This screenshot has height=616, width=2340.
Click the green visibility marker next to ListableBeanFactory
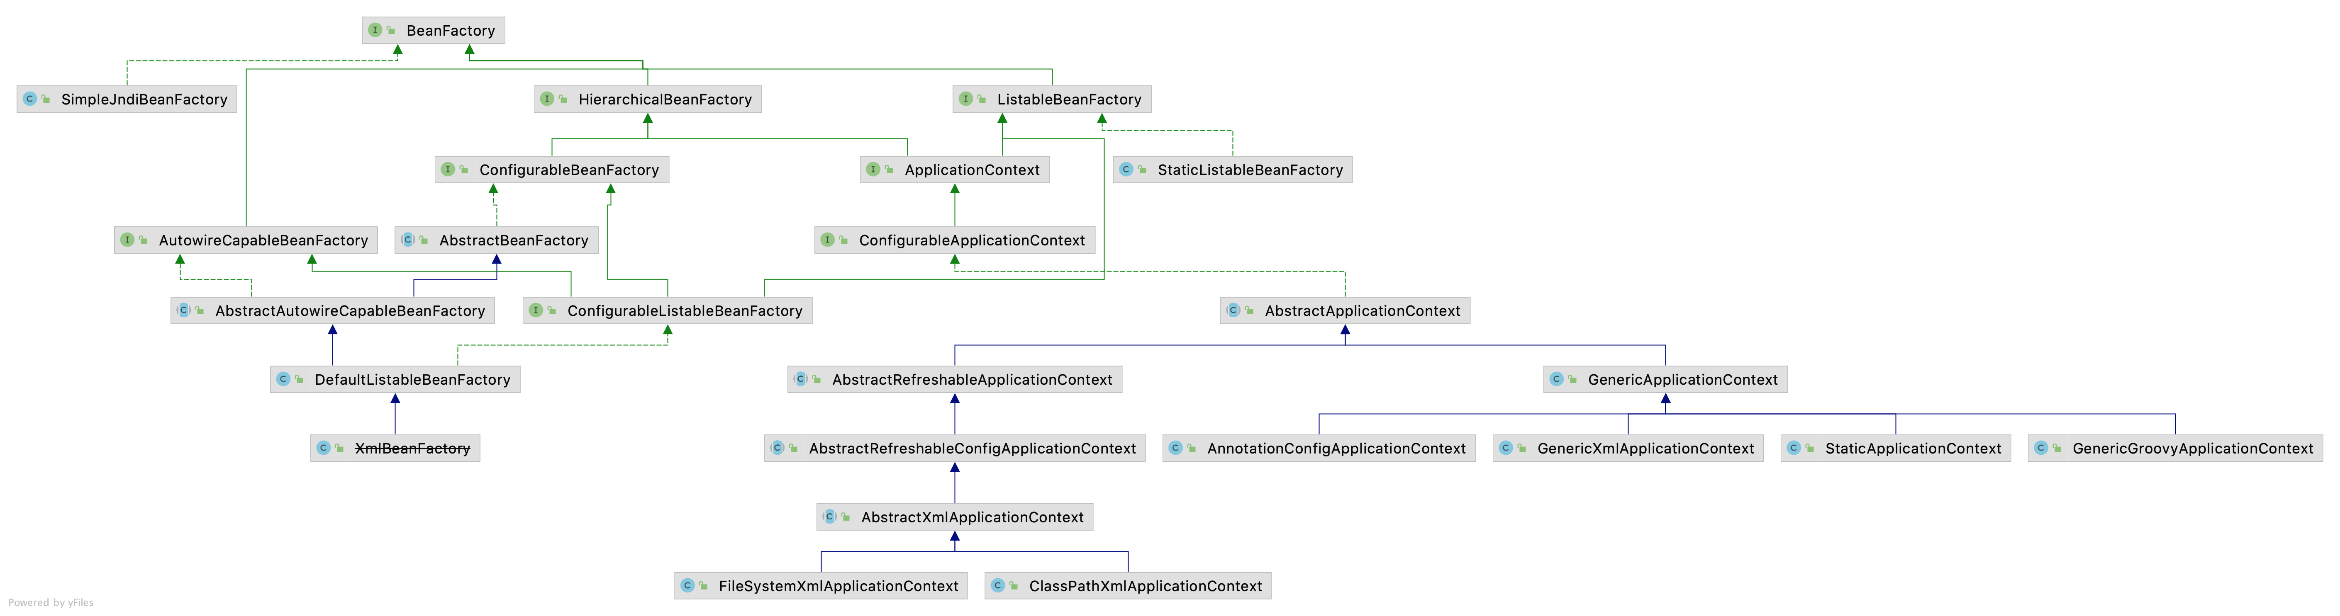981,99
